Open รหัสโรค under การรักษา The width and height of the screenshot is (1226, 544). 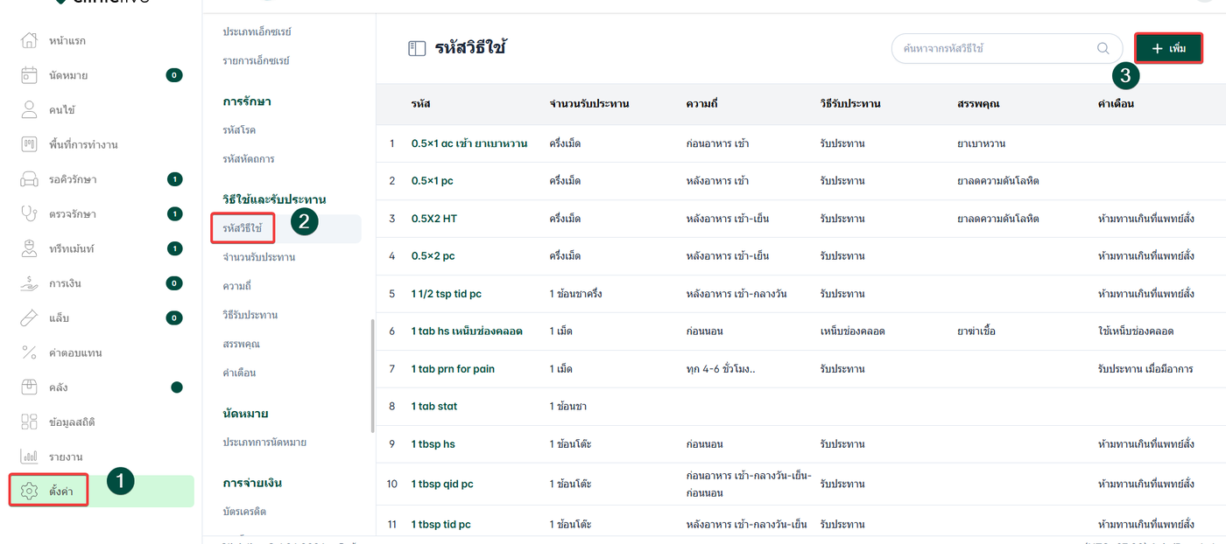(x=239, y=130)
